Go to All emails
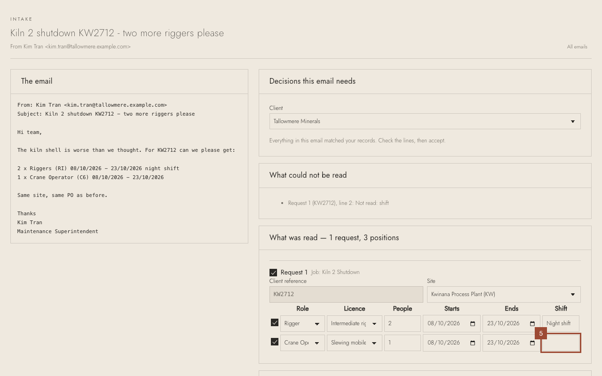The width and height of the screenshot is (602, 376). tap(577, 47)
